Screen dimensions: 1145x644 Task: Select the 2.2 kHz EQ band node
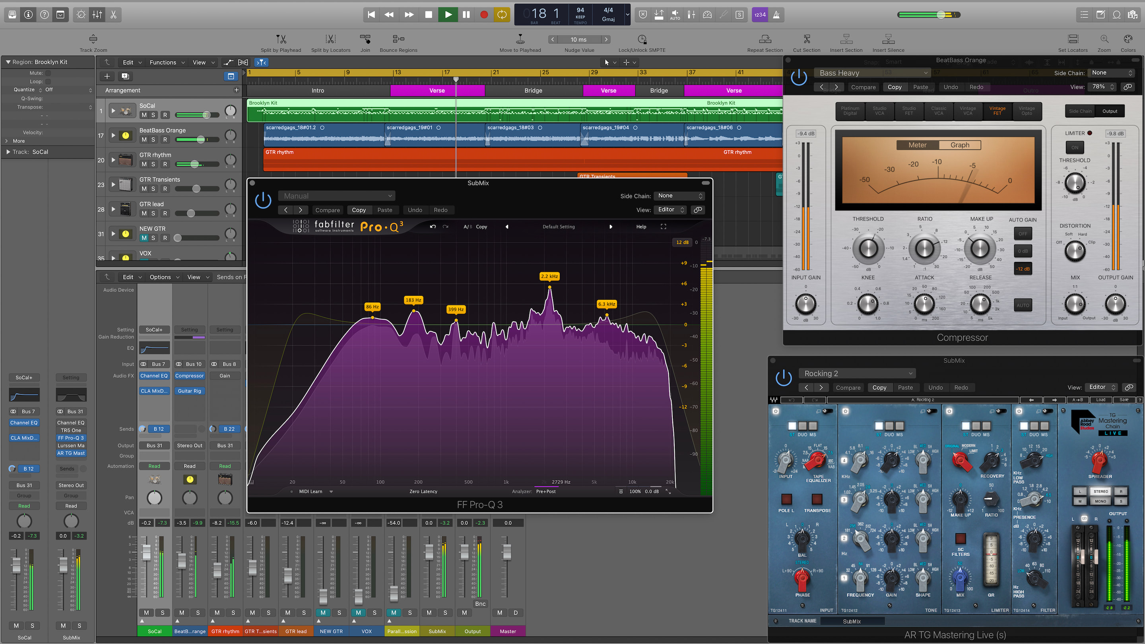pyautogui.click(x=549, y=287)
